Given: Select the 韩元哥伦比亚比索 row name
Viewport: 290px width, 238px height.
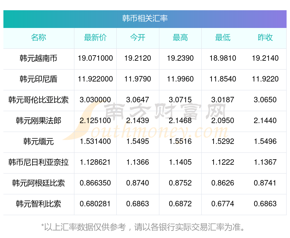Looking at the screenshot, I should (39, 100).
